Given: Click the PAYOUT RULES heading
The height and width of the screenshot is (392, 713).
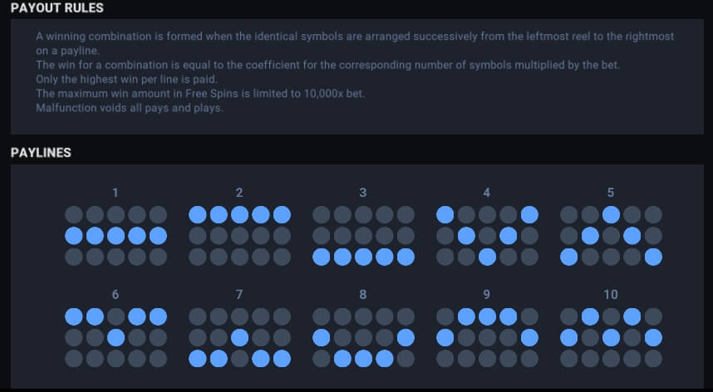Looking at the screenshot, I should [x=57, y=7].
